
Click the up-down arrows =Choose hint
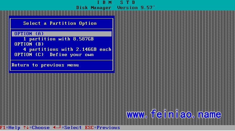tap(37, 128)
